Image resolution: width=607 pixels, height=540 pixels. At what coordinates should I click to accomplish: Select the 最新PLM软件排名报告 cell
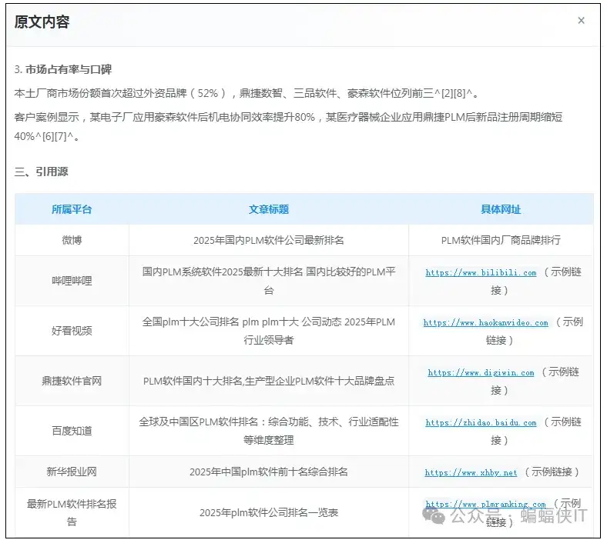pos(72,512)
